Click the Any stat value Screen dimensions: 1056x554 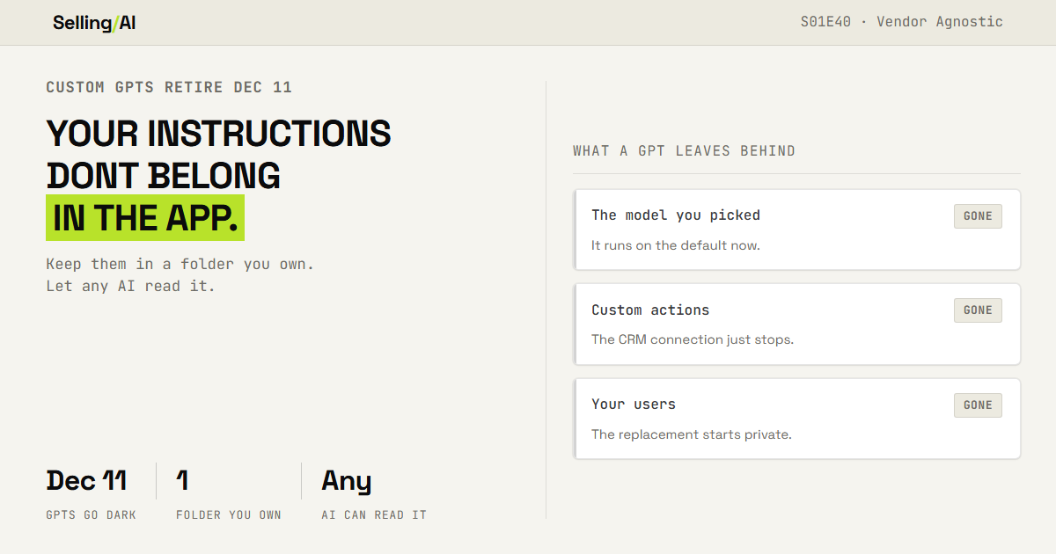347,482
